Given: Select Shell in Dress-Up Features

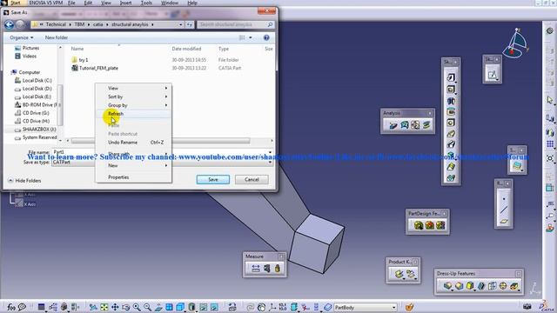Looking at the screenshot, I should coord(481,286).
